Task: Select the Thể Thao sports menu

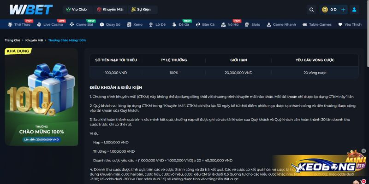Action: 19,24
